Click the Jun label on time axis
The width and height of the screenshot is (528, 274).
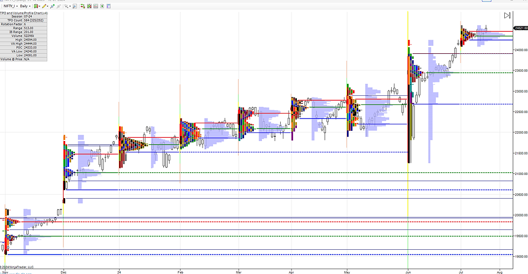(408, 272)
